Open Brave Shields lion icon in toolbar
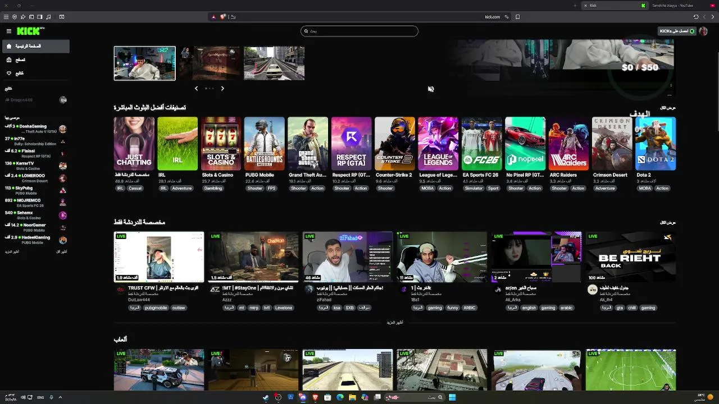This screenshot has height=404, width=719. pyautogui.click(x=223, y=17)
